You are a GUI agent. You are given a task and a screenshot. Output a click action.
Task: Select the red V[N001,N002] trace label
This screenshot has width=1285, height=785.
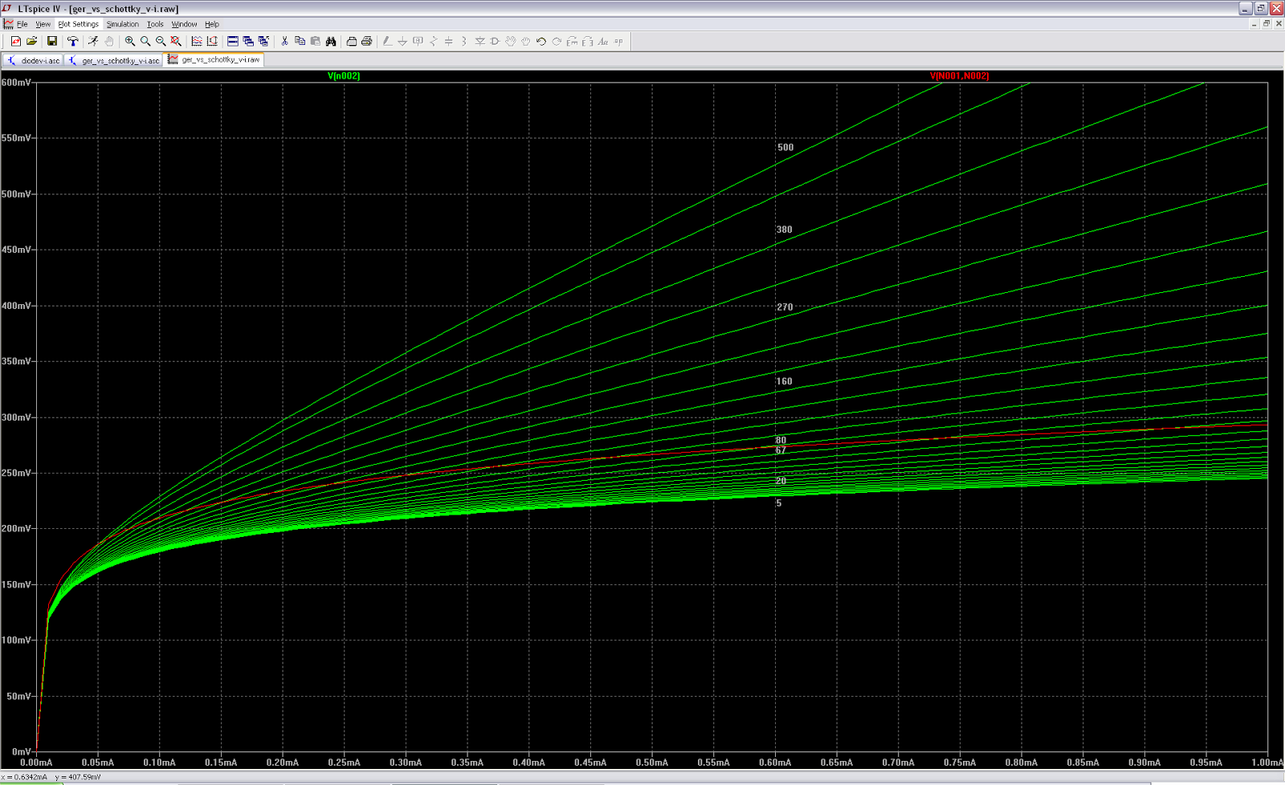pyautogui.click(x=960, y=77)
